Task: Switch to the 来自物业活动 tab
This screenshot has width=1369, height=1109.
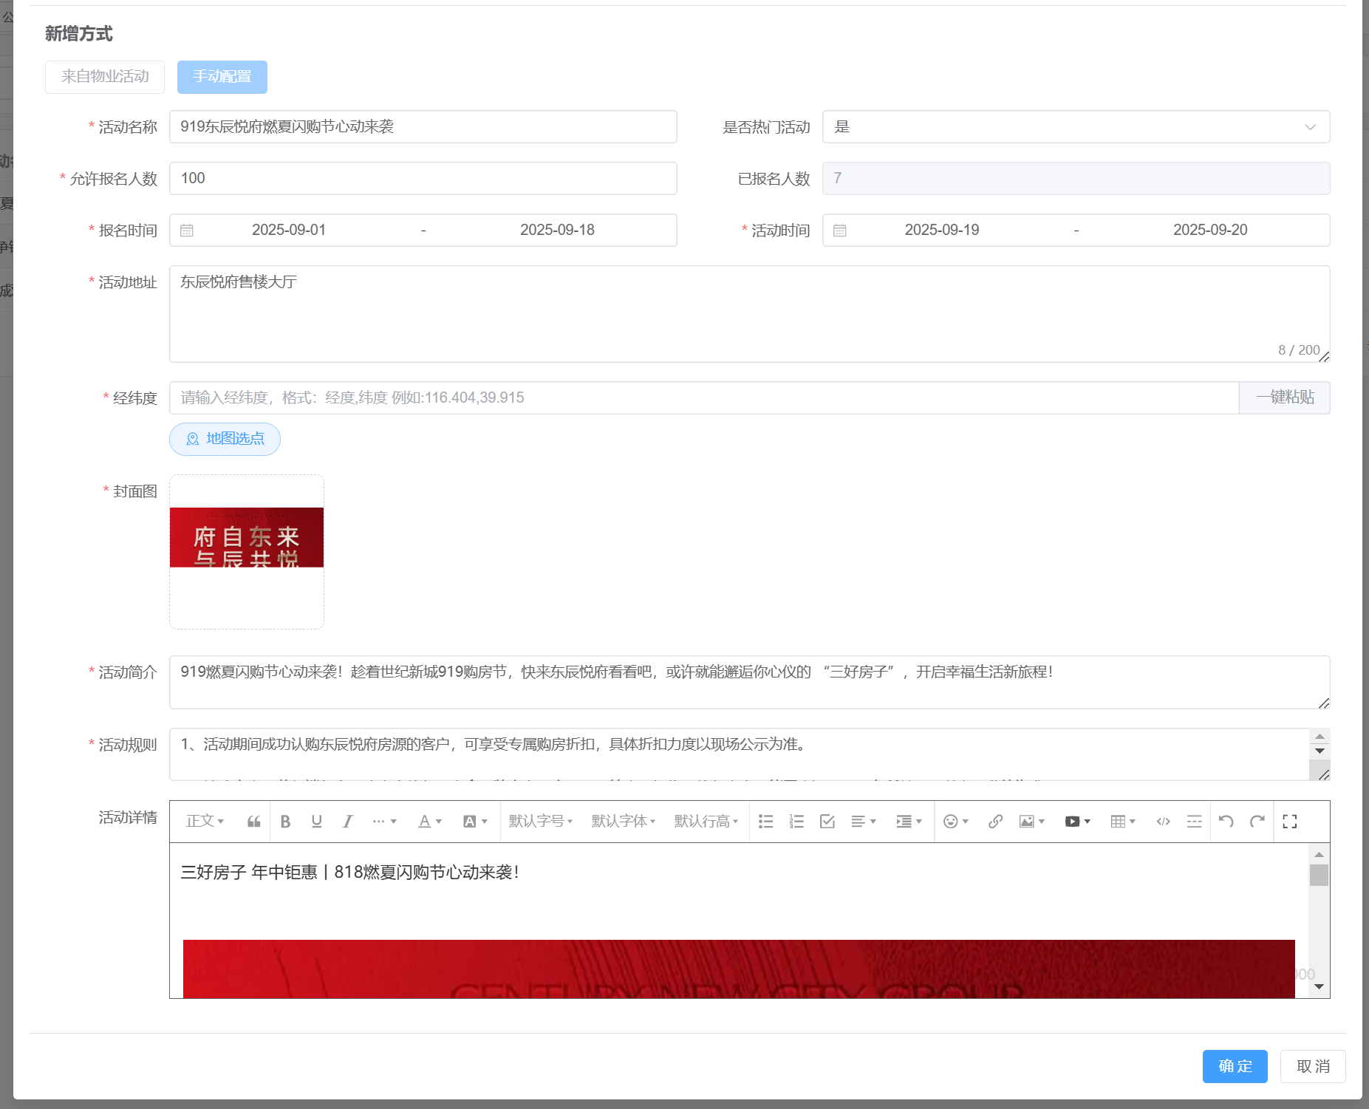Action: point(105,77)
